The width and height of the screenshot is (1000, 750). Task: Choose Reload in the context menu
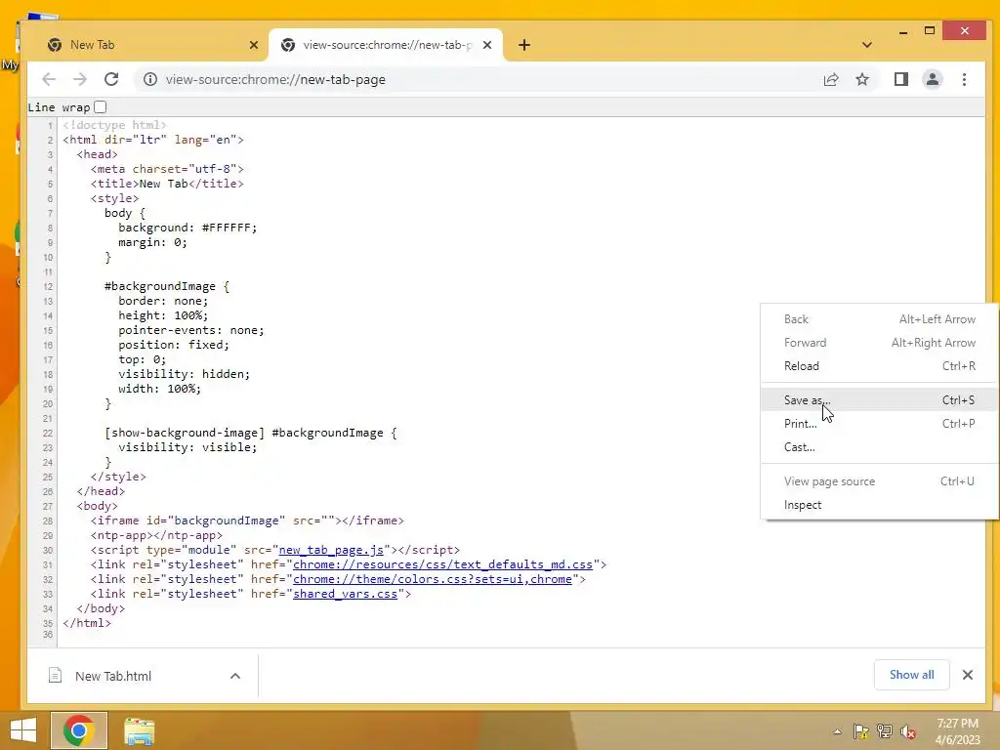click(x=880, y=366)
